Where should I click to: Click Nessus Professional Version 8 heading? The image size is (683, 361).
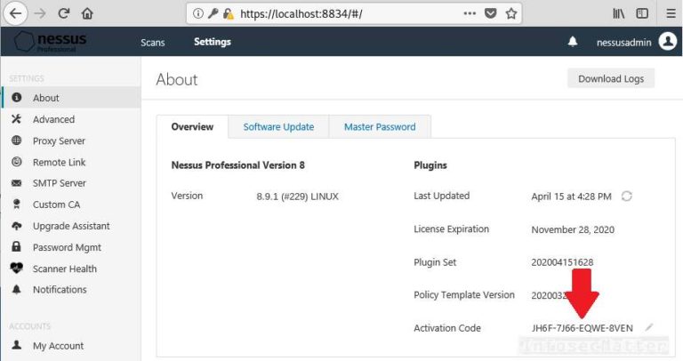237,165
